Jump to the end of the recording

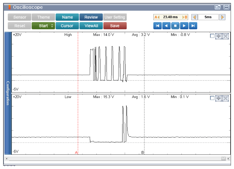193,26
